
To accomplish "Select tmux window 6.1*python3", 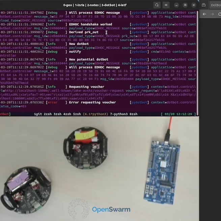I will [95, 114].
